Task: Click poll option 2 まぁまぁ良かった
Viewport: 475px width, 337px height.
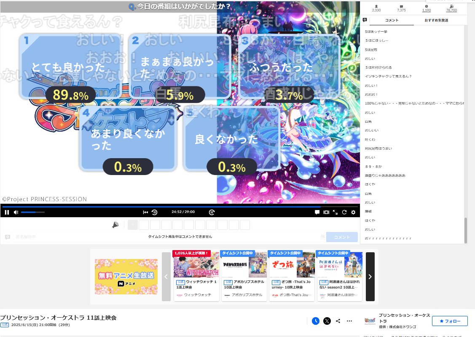Action: 180,66
